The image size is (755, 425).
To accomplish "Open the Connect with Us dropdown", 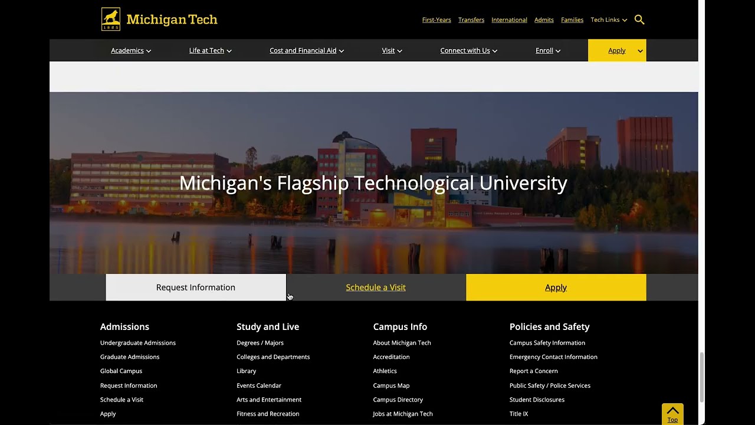I will click(469, 51).
